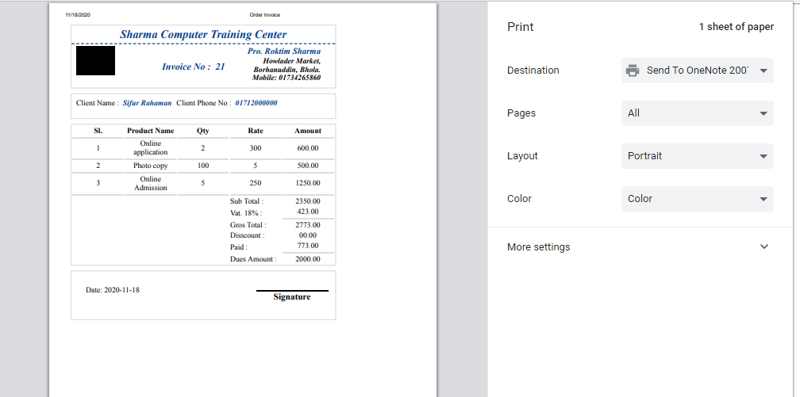800x397 pixels.
Task: Click the Amount column header
Action: pos(308,131)
